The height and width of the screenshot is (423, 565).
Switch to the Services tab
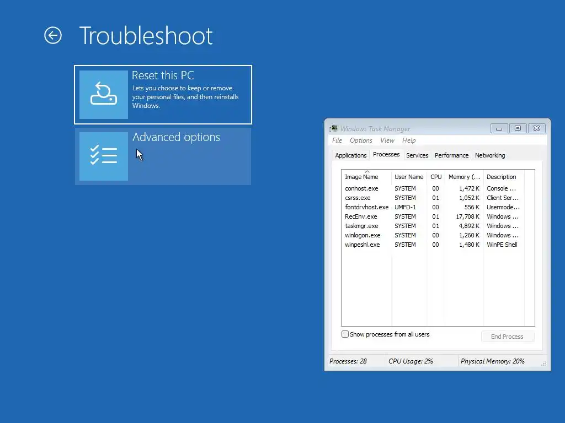pyautogui.click(x=417, y=155)
